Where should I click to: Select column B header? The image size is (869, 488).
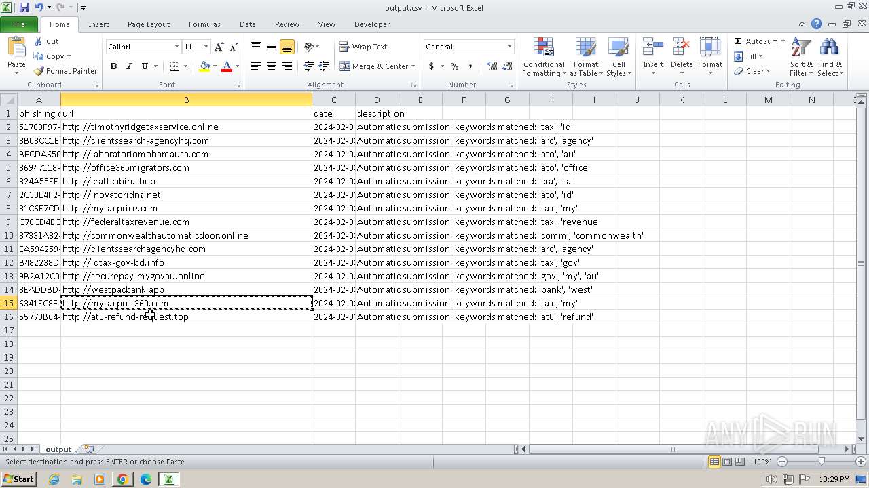[x=186, y=100]
